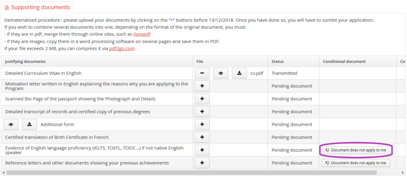407x177 pixels.
Task: Open the ilovepdf link
Action: click(x=142, y=34)
